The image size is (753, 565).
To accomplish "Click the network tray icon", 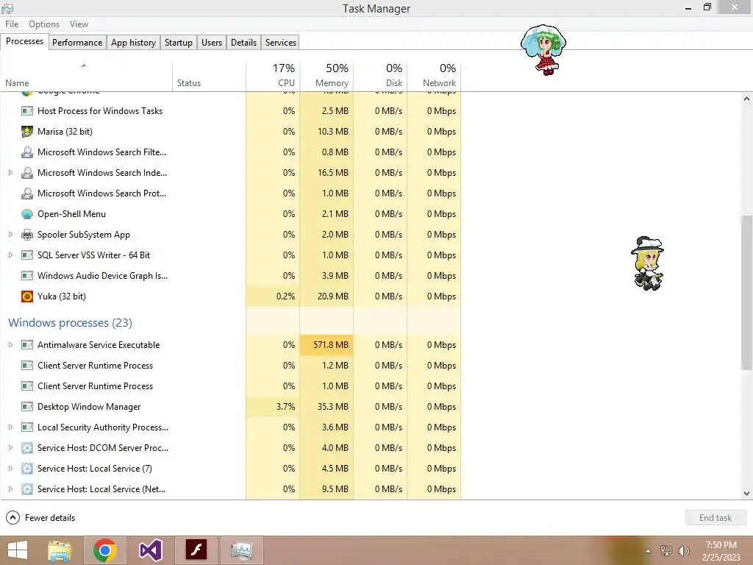I will [x=666, y=551].
